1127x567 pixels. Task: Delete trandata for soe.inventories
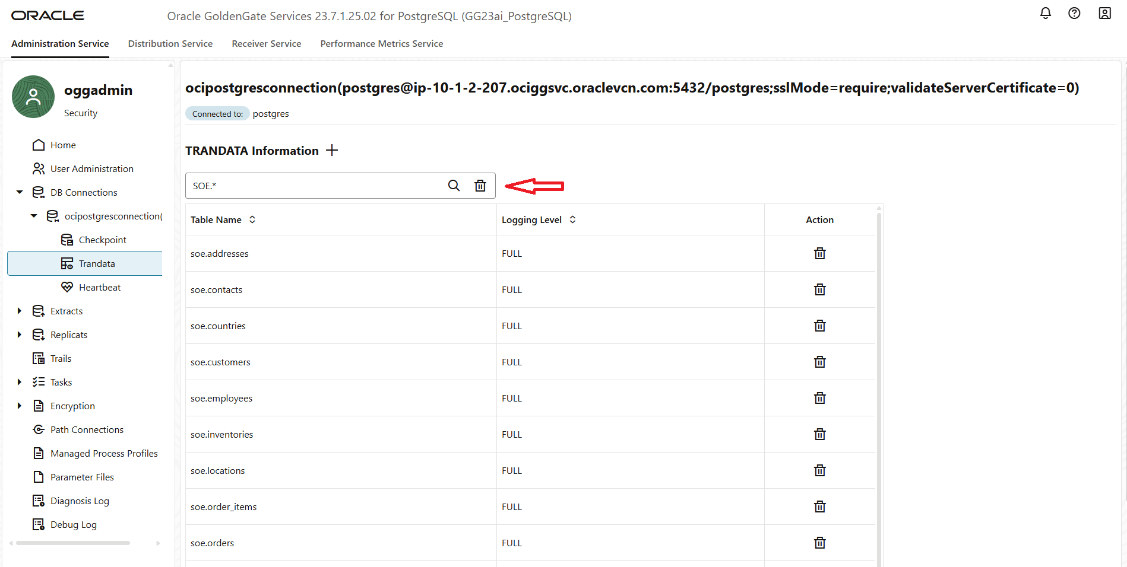click(820, 434)
